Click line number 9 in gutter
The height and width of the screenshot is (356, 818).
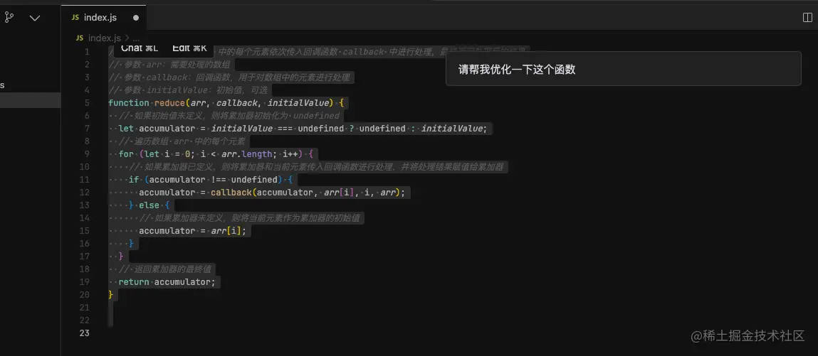coord(87,154)
